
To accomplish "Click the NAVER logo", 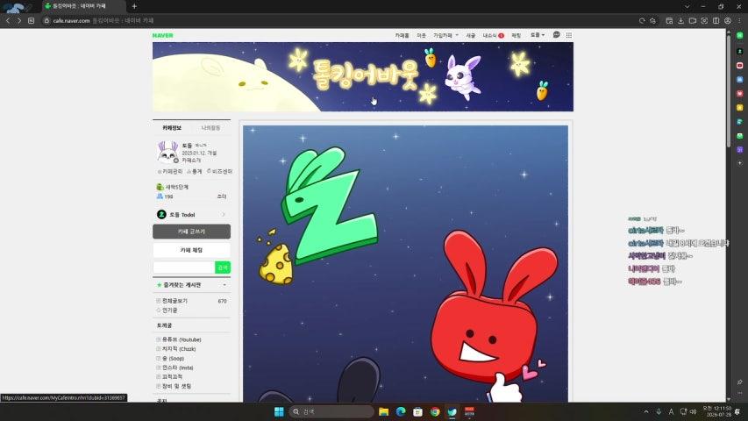I will tap(163, 35).
